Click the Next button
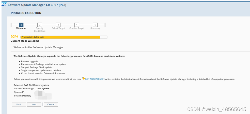 tap(34, 104)
